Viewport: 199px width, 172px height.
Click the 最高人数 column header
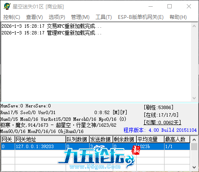pyautogui.click(x=177, y=139)
